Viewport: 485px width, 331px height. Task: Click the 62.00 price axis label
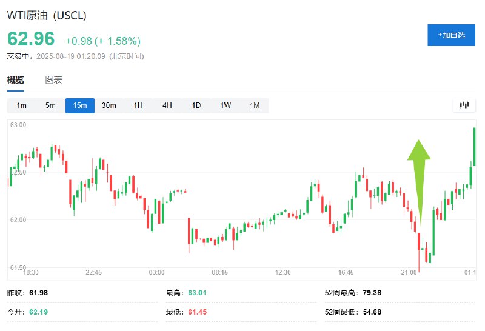coord(18,219)
